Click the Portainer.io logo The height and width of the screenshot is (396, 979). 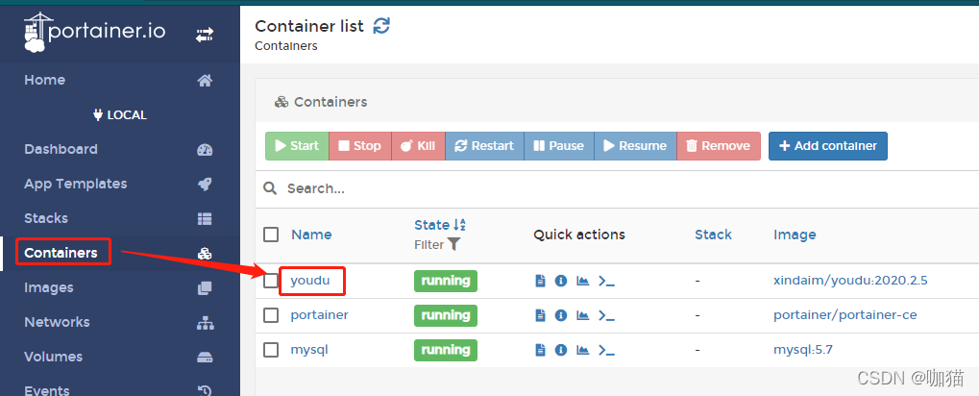pyautogui.click(x=95, y=32)
